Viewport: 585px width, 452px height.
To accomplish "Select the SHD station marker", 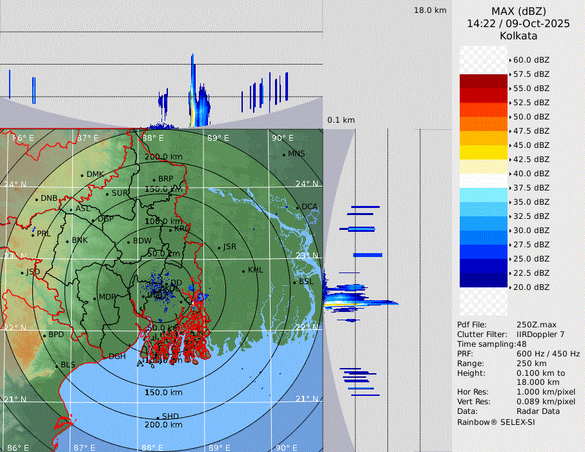I will click(x=158, y=417).
